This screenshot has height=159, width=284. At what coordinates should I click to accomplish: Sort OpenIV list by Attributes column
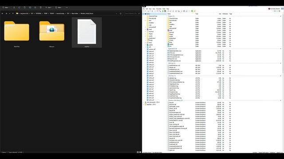(225, 14)
